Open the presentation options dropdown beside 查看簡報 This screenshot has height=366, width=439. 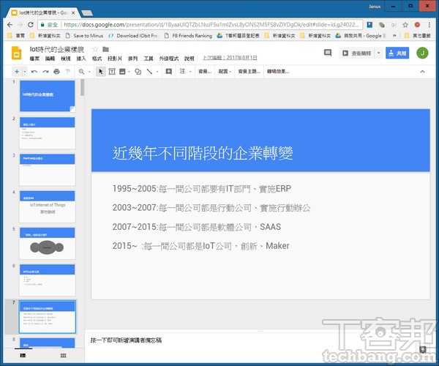coord(378,53)
